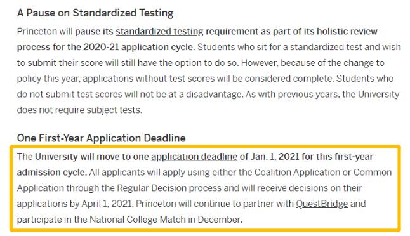Image resolution: width=410 pixels, height=236 pixels.
Task: Click the "A Pause on Standardized Testing" heading
Action: 95,13
